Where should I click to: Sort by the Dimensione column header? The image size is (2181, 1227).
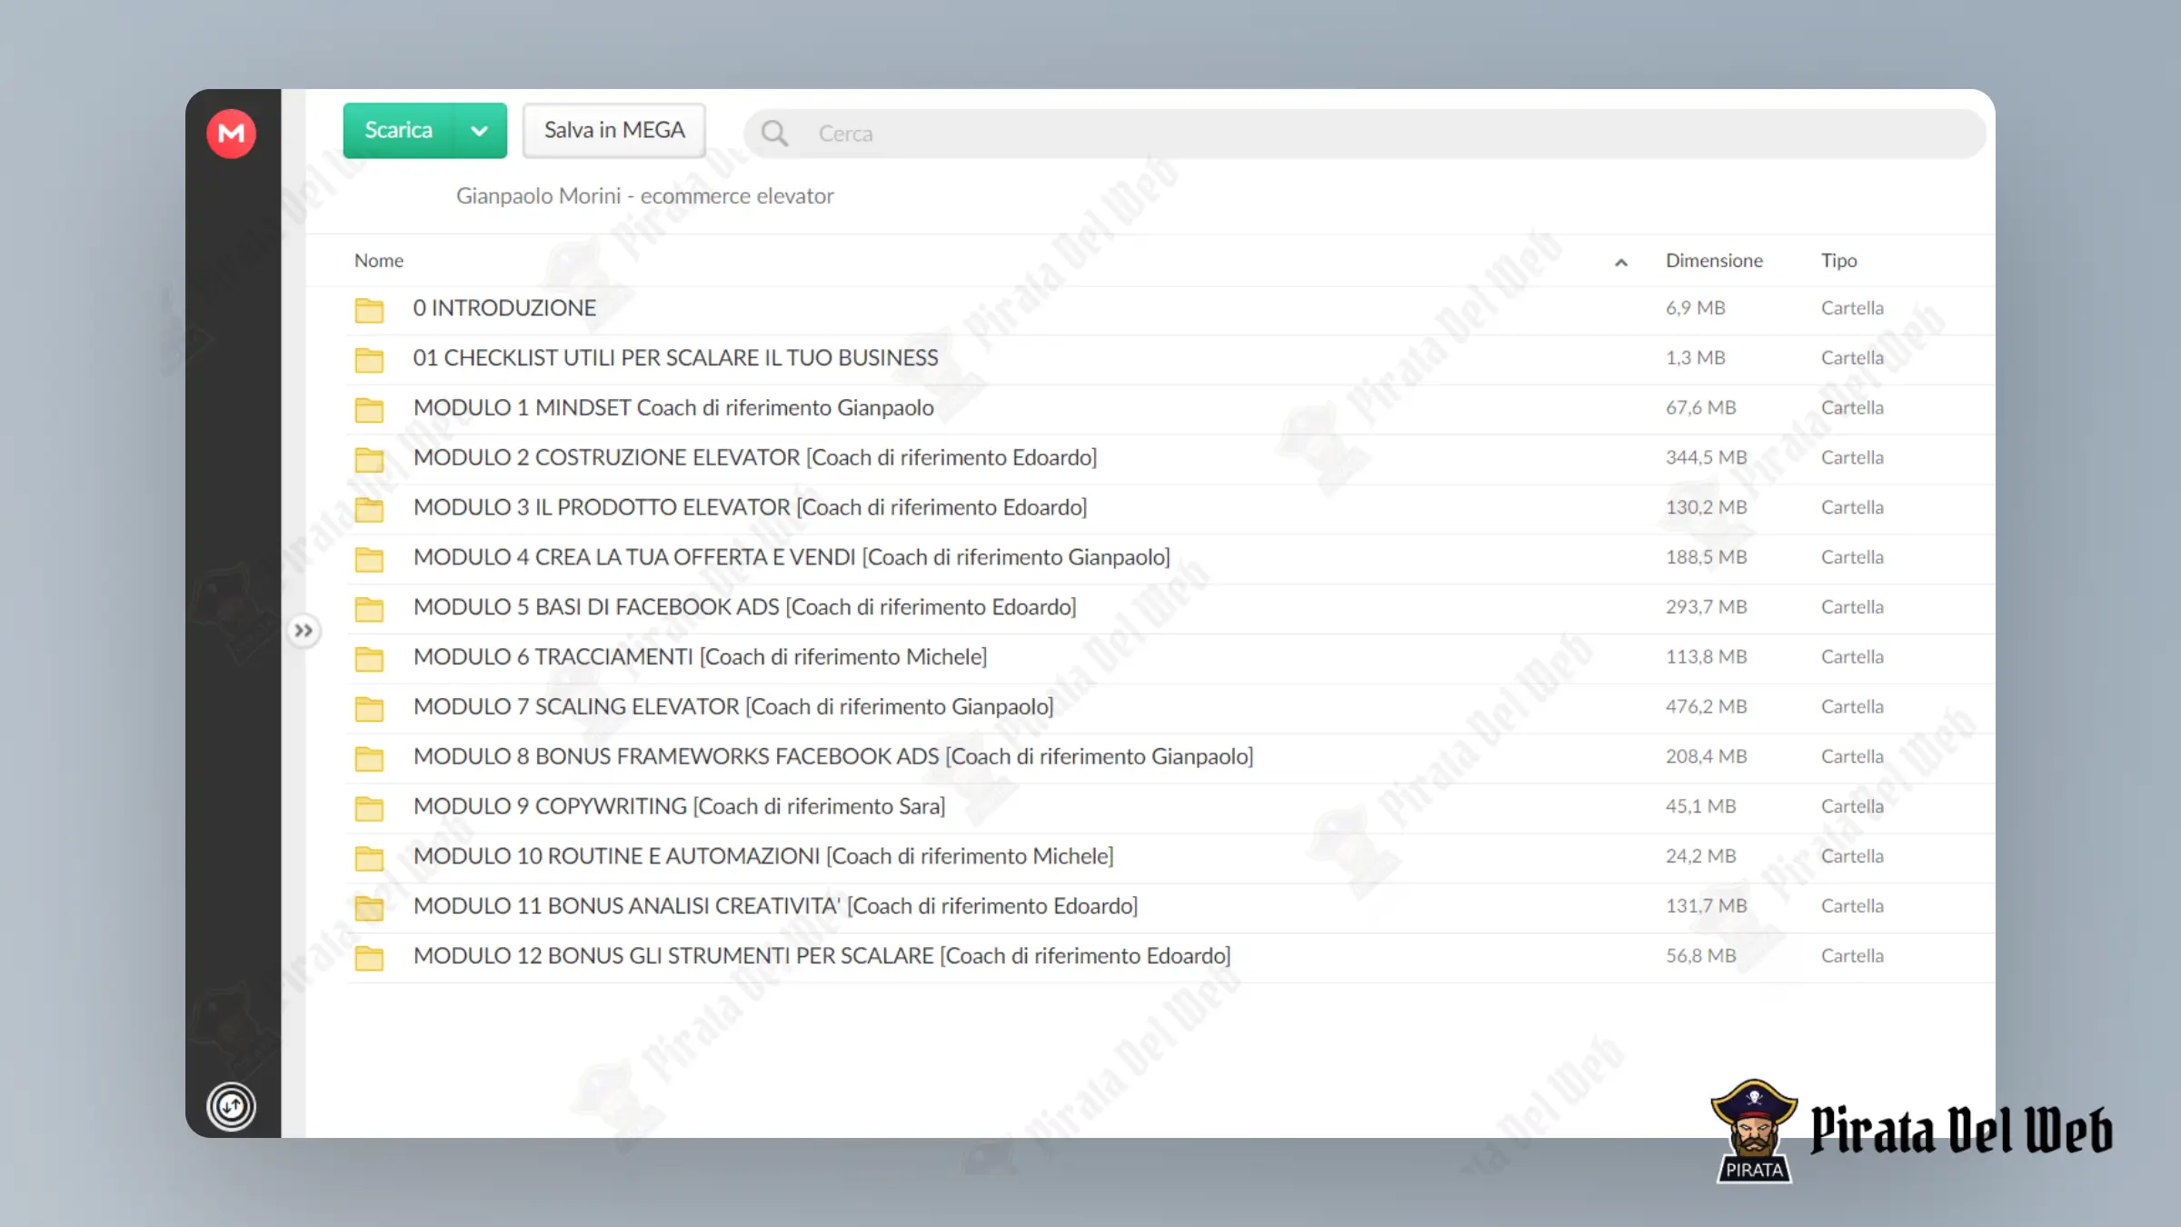point(1714,260)
